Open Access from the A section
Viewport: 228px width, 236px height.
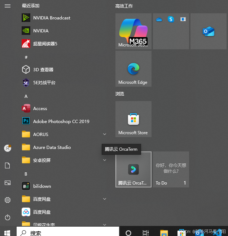[64, 108]
